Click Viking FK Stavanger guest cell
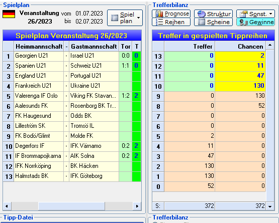 (94, 97)
